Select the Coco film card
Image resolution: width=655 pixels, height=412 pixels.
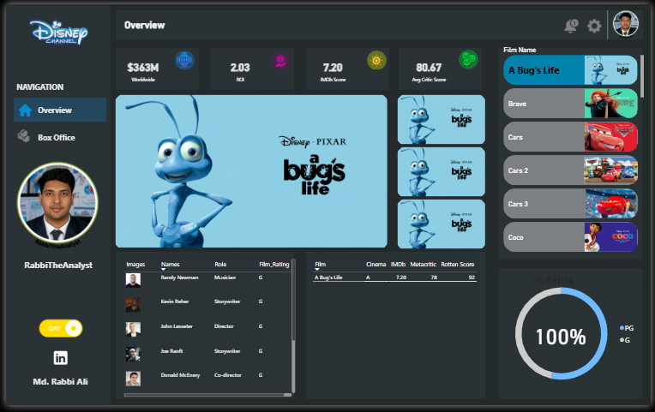click(x=570, y=237)
